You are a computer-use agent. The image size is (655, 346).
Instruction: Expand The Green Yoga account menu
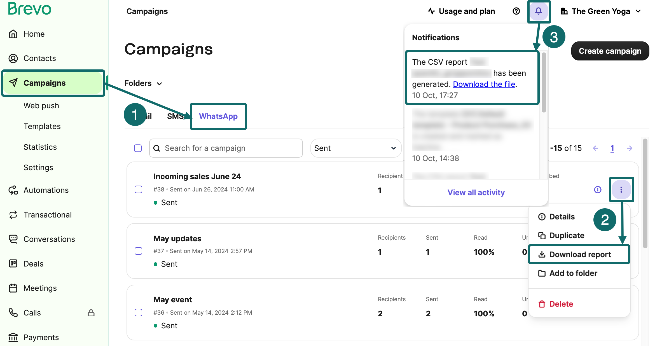point(601,11)
